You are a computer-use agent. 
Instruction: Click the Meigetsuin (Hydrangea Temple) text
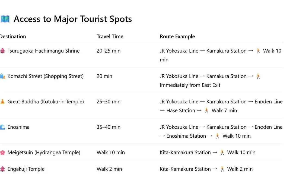tap(44, 153)
